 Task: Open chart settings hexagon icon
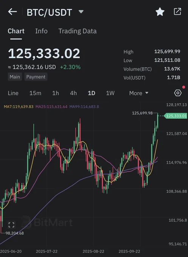coord(178,93)
